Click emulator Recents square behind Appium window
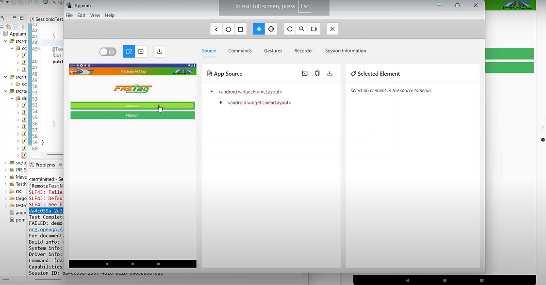This screenshot has height=285, width=546. click(482, 280)
